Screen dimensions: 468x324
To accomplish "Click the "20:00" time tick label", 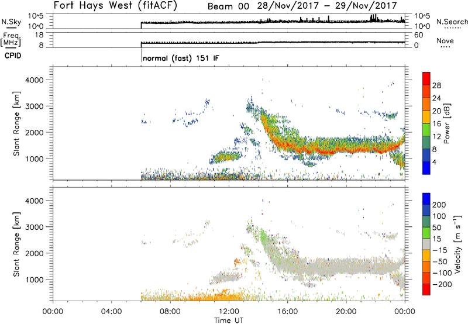I will pyautogui.click(x=346, y=312).
